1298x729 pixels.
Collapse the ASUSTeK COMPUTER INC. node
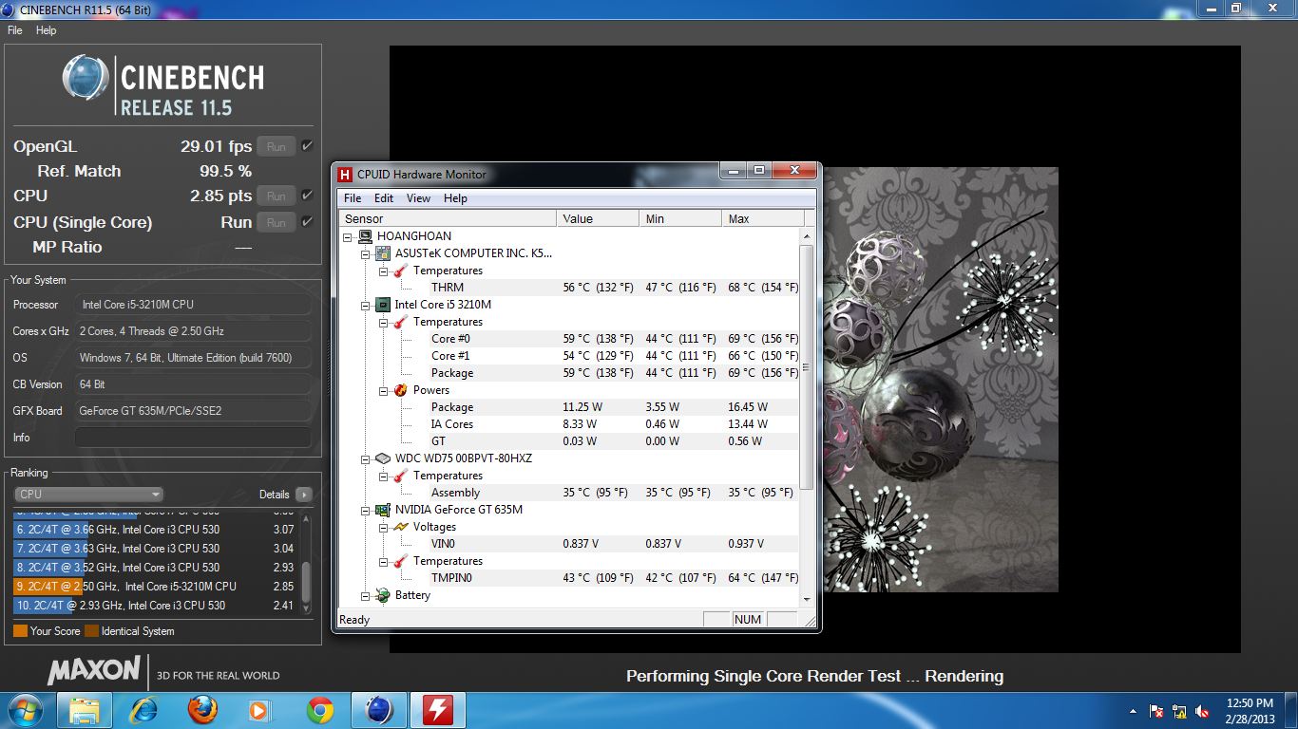pos(366,253)
